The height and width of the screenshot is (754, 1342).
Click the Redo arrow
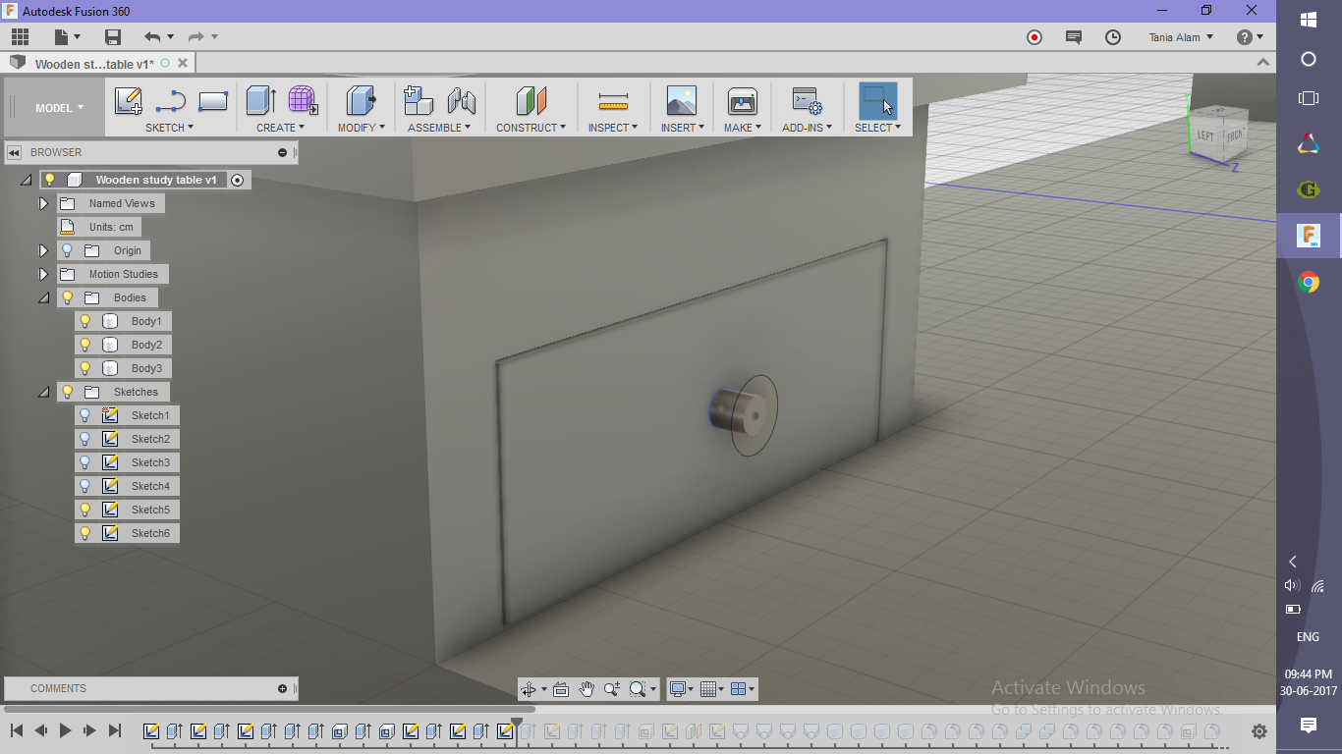point(196,37)
